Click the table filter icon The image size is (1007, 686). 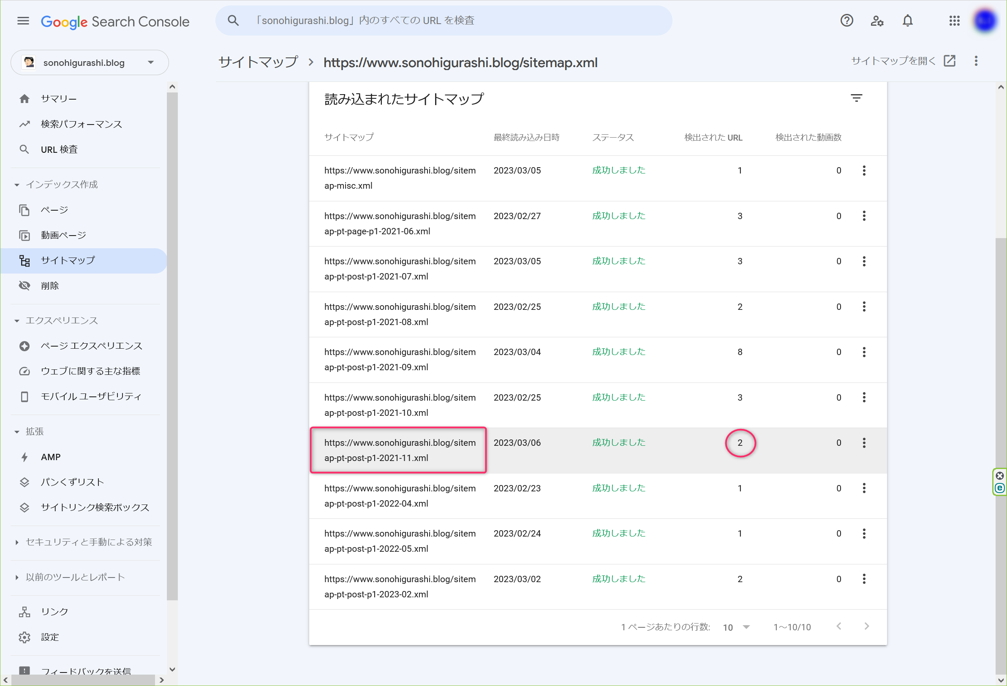point(856,98)
